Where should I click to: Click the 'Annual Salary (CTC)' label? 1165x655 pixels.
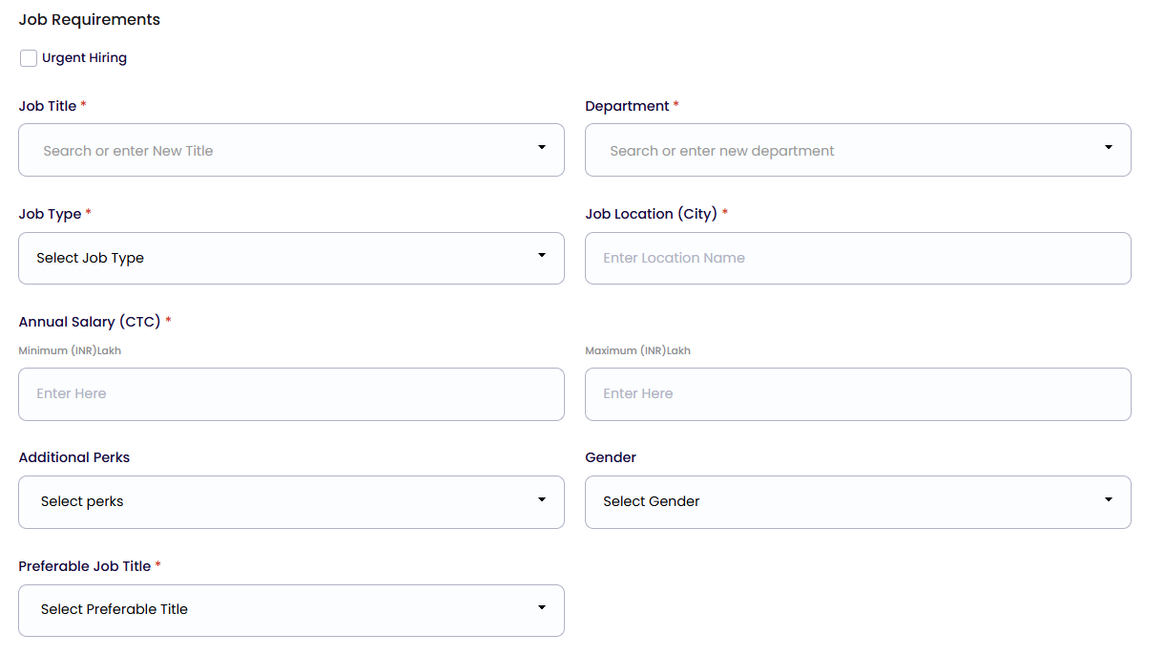tap(90, 322)
